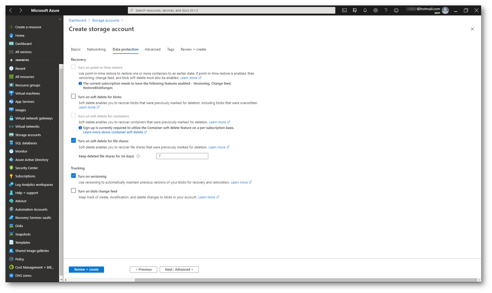Switch to the Advanced tab
492x293 pixels.
pyautogui.click(x=152, y=49)
